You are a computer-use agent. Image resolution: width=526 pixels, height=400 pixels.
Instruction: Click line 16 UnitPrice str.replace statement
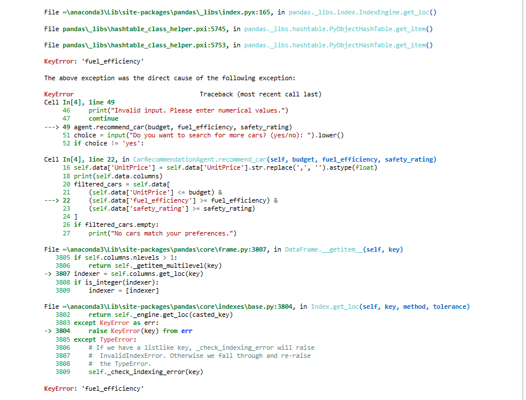tap(225, 167)
